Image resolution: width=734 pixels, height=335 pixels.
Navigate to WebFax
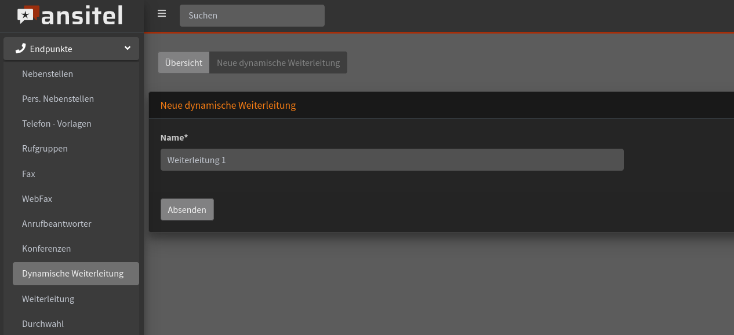coord(37,198)
